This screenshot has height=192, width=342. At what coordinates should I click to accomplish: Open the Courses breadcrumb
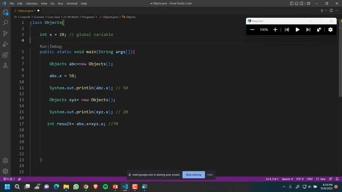(39, 17)
